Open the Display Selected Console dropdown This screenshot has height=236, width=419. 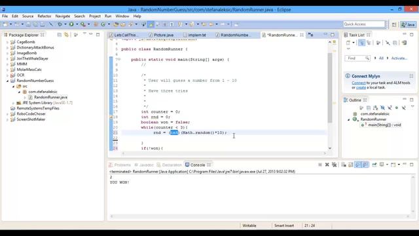click(387, 165)
